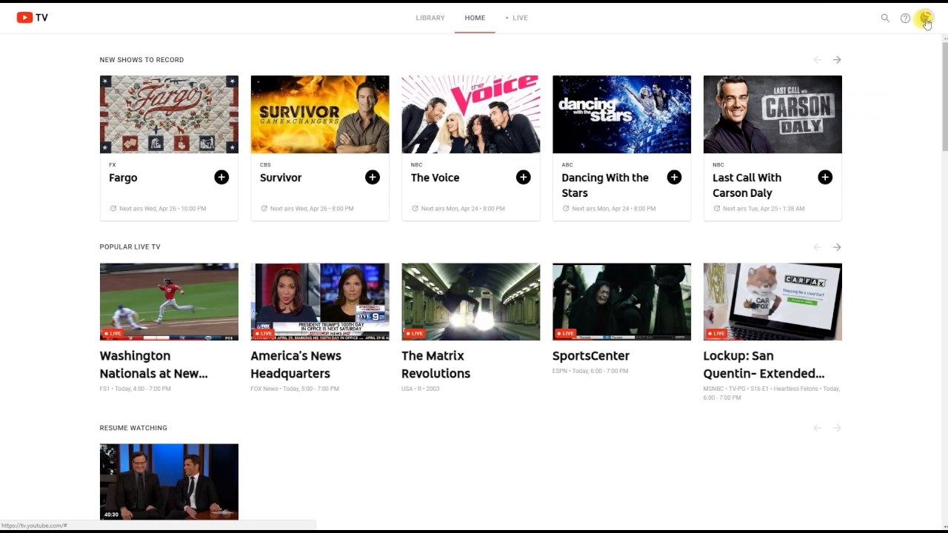Image resolution: width=948 pixels, height=533 pixels.
Task: Next arrow for New Shows to Record
Action: [x=837, y=59]
